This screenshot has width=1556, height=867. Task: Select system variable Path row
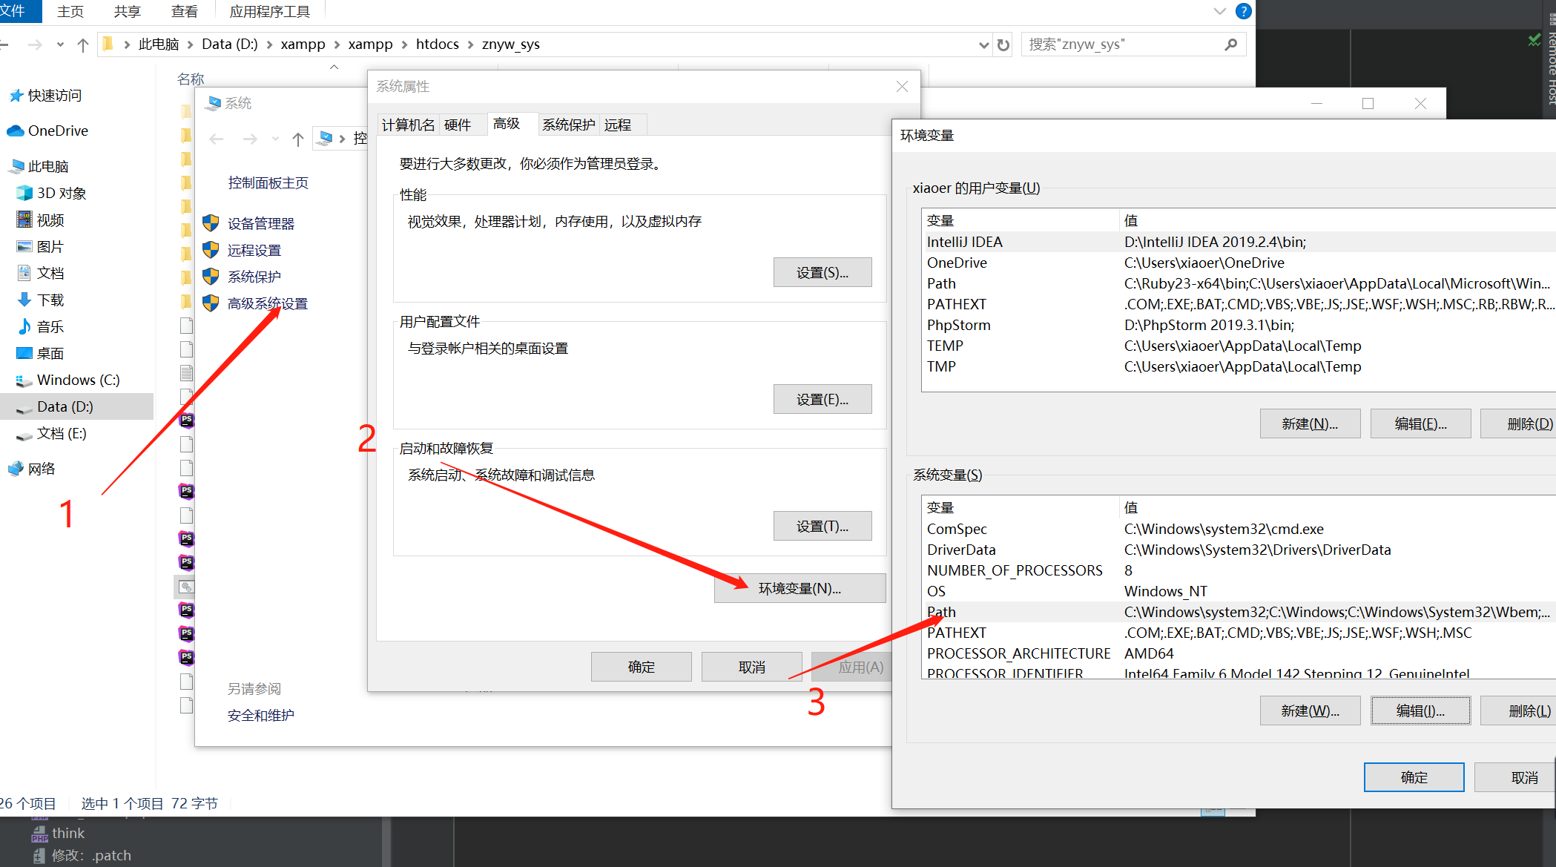point(1239,612)
